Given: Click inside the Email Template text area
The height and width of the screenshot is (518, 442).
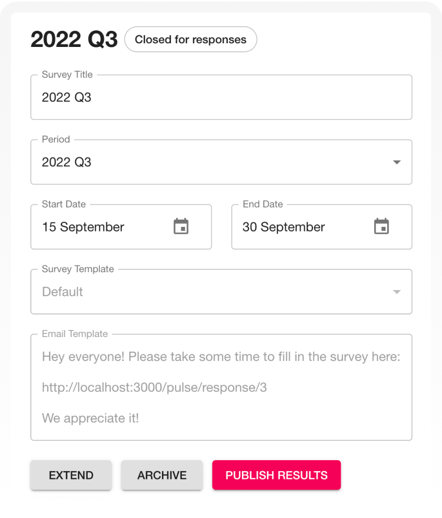Looking at the screenshot, I should (222, 387).
